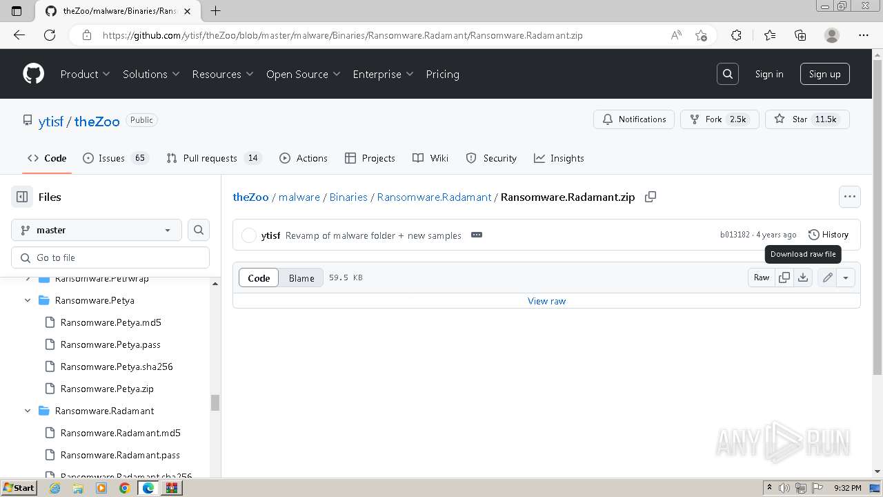
Task: Fork the repository button
Action: tap(720, 119)
